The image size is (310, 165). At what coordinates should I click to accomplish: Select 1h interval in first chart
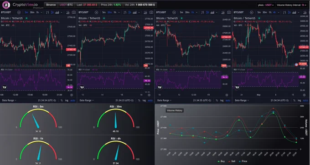(37, 12)
